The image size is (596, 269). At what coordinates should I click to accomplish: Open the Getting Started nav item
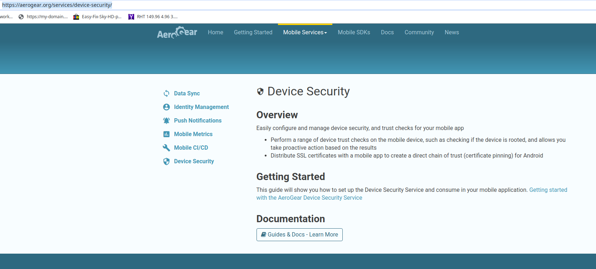pos(253,32)
